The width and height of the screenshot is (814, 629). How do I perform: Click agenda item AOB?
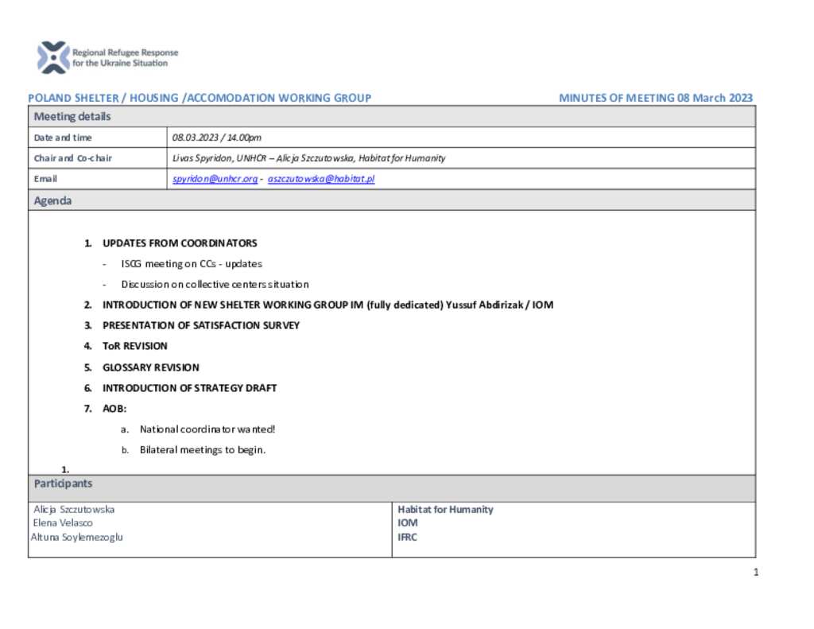pos(114,409)
